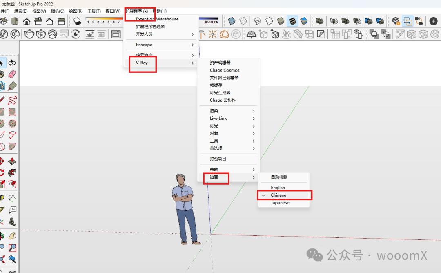Select the Zoom Window tool
The width and height of the screenshot is (441, 273).
pyautogui.click(x=12, y=248)
